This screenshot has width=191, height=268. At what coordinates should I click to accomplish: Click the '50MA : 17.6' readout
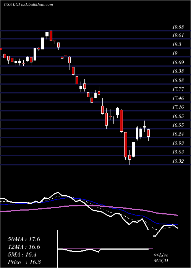point(24,239)
